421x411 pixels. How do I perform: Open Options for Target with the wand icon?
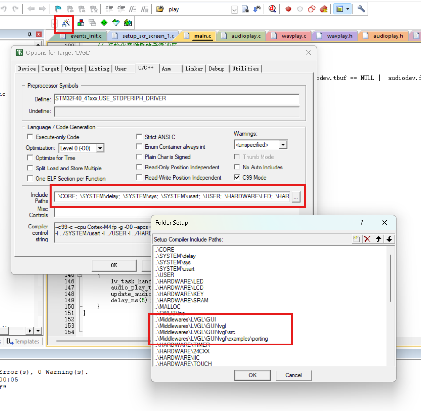64,22
